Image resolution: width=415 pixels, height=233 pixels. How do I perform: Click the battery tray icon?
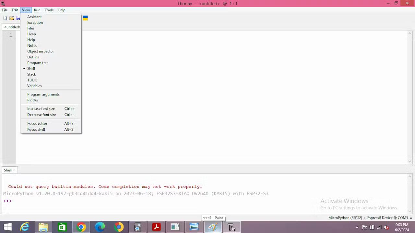click(x=372, y=227)
